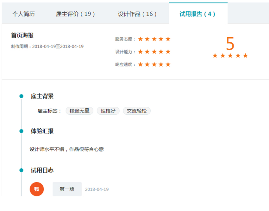Select the 设计作品 (16) tab
This screenshot has height=211, width=269.
pyautogui.click(x=137, y=14)
